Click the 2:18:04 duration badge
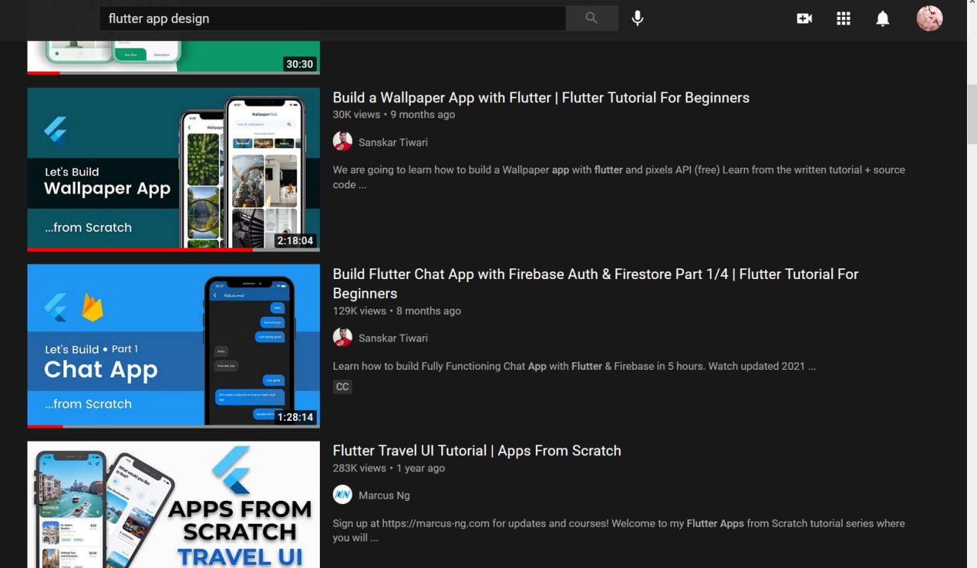 295,240
